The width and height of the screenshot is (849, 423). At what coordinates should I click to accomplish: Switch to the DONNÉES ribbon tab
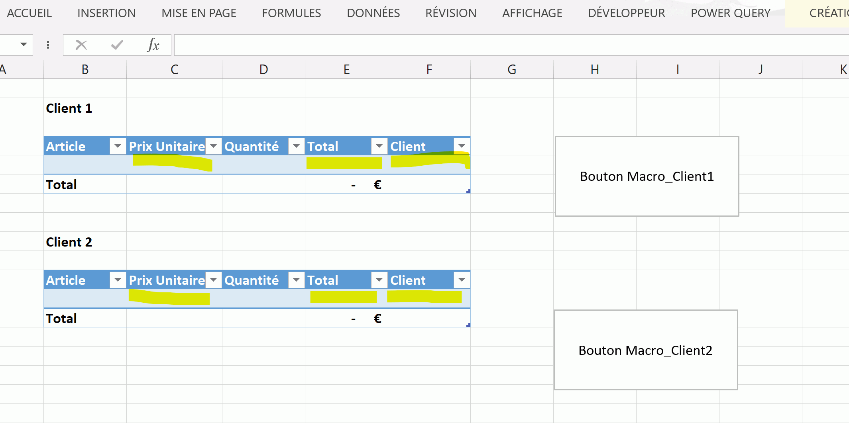pyautogui.click(x=373, y=13)
